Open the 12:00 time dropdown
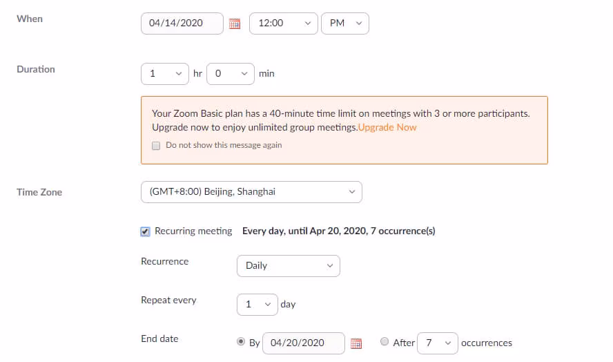Viewport: 613px width, 362px height. pyautogui.click(x=283, y=23)
